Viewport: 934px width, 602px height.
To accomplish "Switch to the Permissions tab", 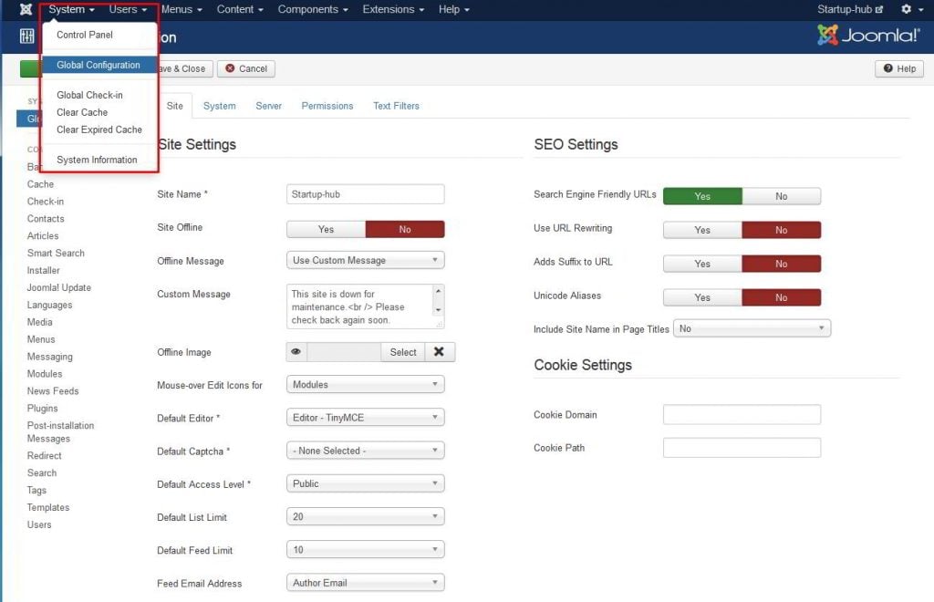I will tap(327, 106).
